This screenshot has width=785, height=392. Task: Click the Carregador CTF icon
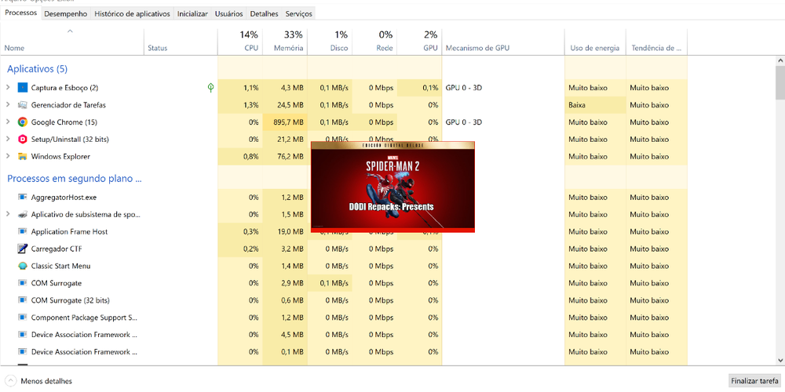coord(23,249)
